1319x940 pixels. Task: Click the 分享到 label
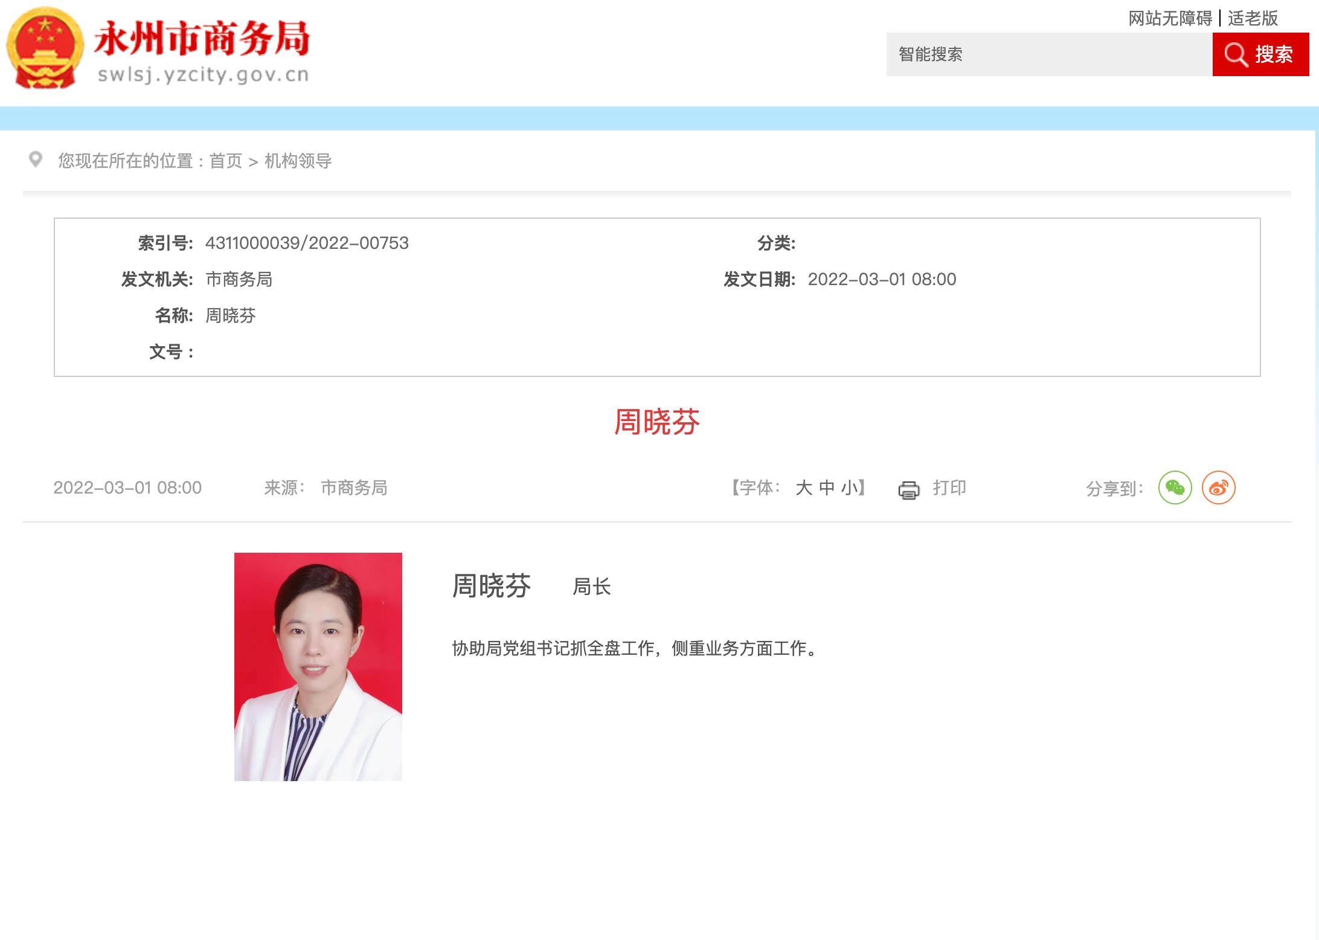pyautogui.click(x=1114, y=489)
